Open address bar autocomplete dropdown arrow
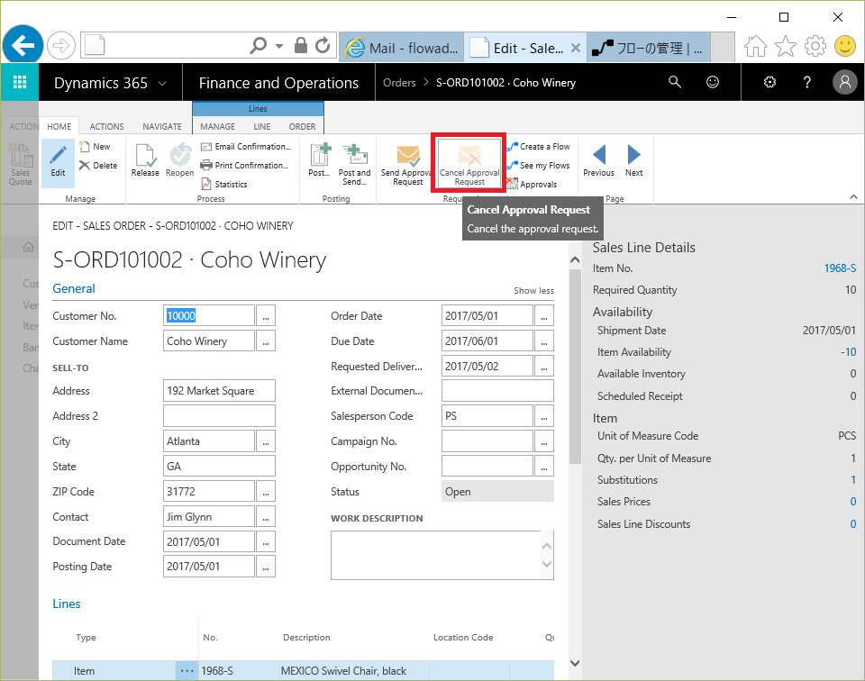The width and height of the screenshot is (865, 681). point(279,46)
